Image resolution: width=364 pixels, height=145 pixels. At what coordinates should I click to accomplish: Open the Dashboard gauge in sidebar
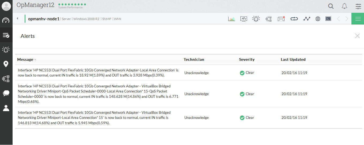point(6,21)
